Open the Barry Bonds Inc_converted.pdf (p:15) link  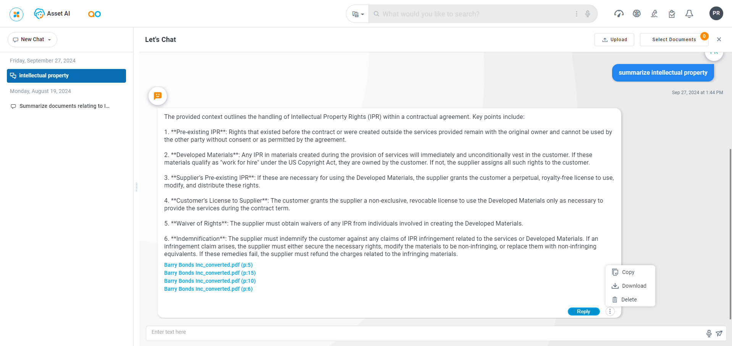click(x=210, y=273)
